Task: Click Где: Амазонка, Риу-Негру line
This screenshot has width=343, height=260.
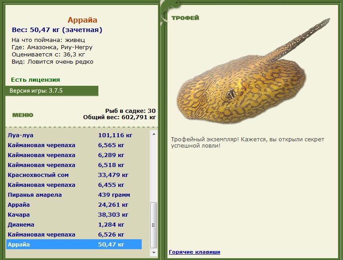Action: (x=52, y=47)
